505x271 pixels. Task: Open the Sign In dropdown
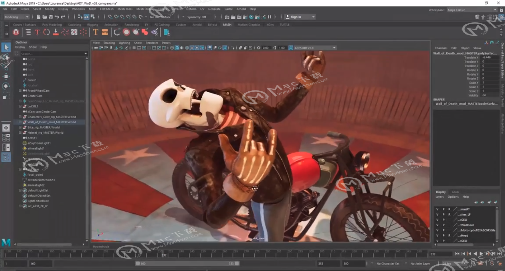point(300,17)
